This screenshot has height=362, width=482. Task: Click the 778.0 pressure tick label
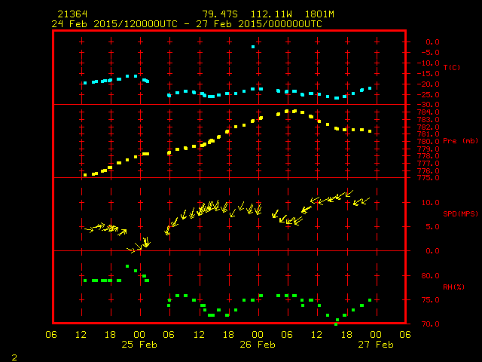pyautogui.click(x=429, y=156)
